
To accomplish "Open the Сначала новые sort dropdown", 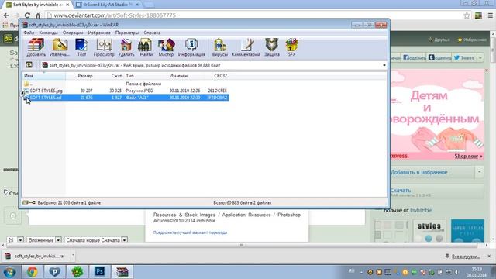I will [96, 240].
